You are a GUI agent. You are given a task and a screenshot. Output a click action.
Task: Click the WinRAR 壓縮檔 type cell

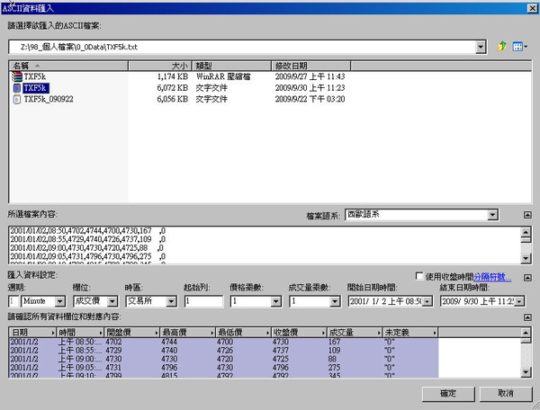(223, 76)
